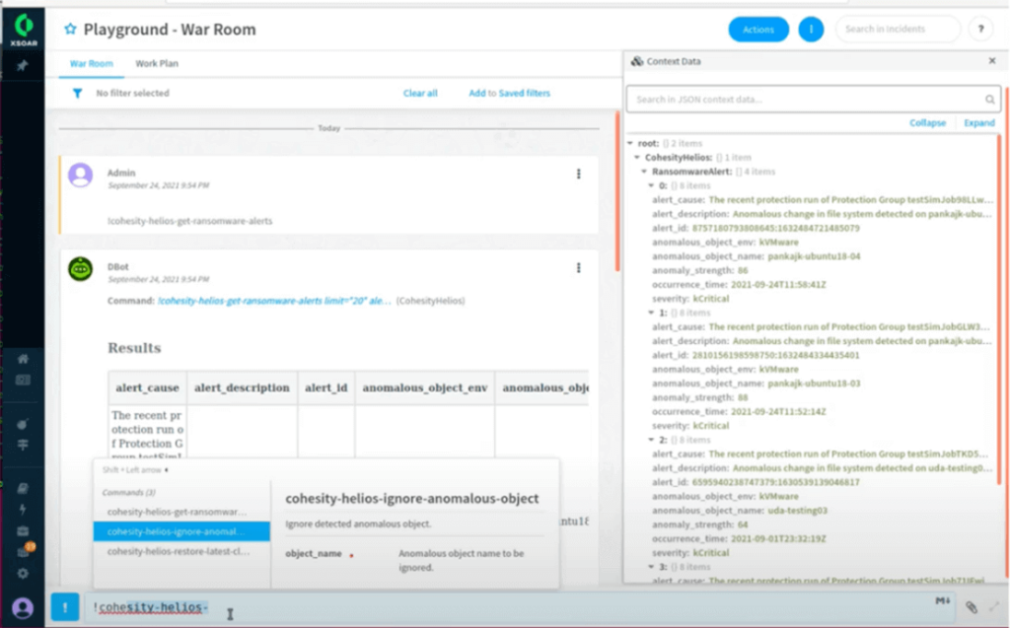This screenshot has width=1010, height=628.
Task: Open options menu on the DBot entry
Action: coord(578,268)
